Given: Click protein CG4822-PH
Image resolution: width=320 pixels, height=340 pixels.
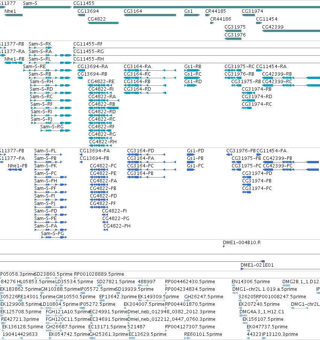Looking at the screenshot, I should coord(117,226).
